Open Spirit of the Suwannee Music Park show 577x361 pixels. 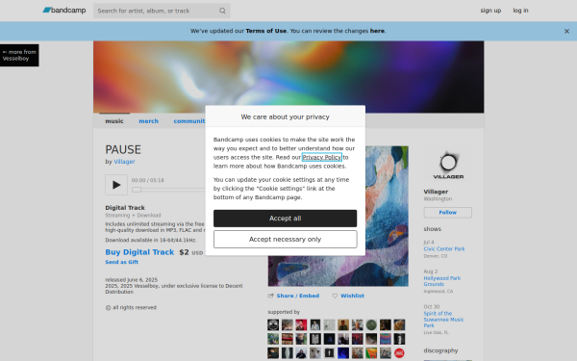(443, 320)
